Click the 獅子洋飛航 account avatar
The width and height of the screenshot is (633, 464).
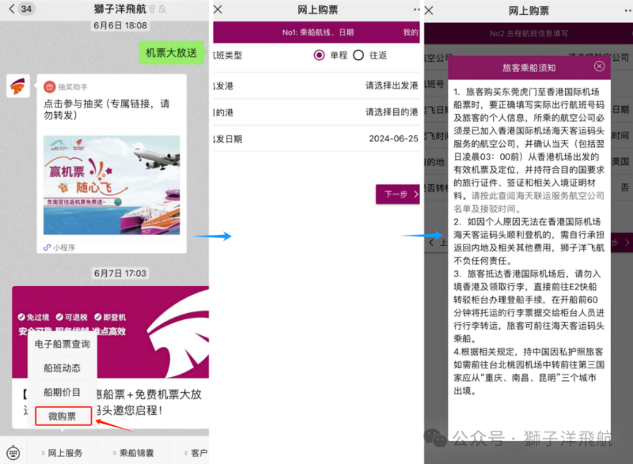point(18,86)
